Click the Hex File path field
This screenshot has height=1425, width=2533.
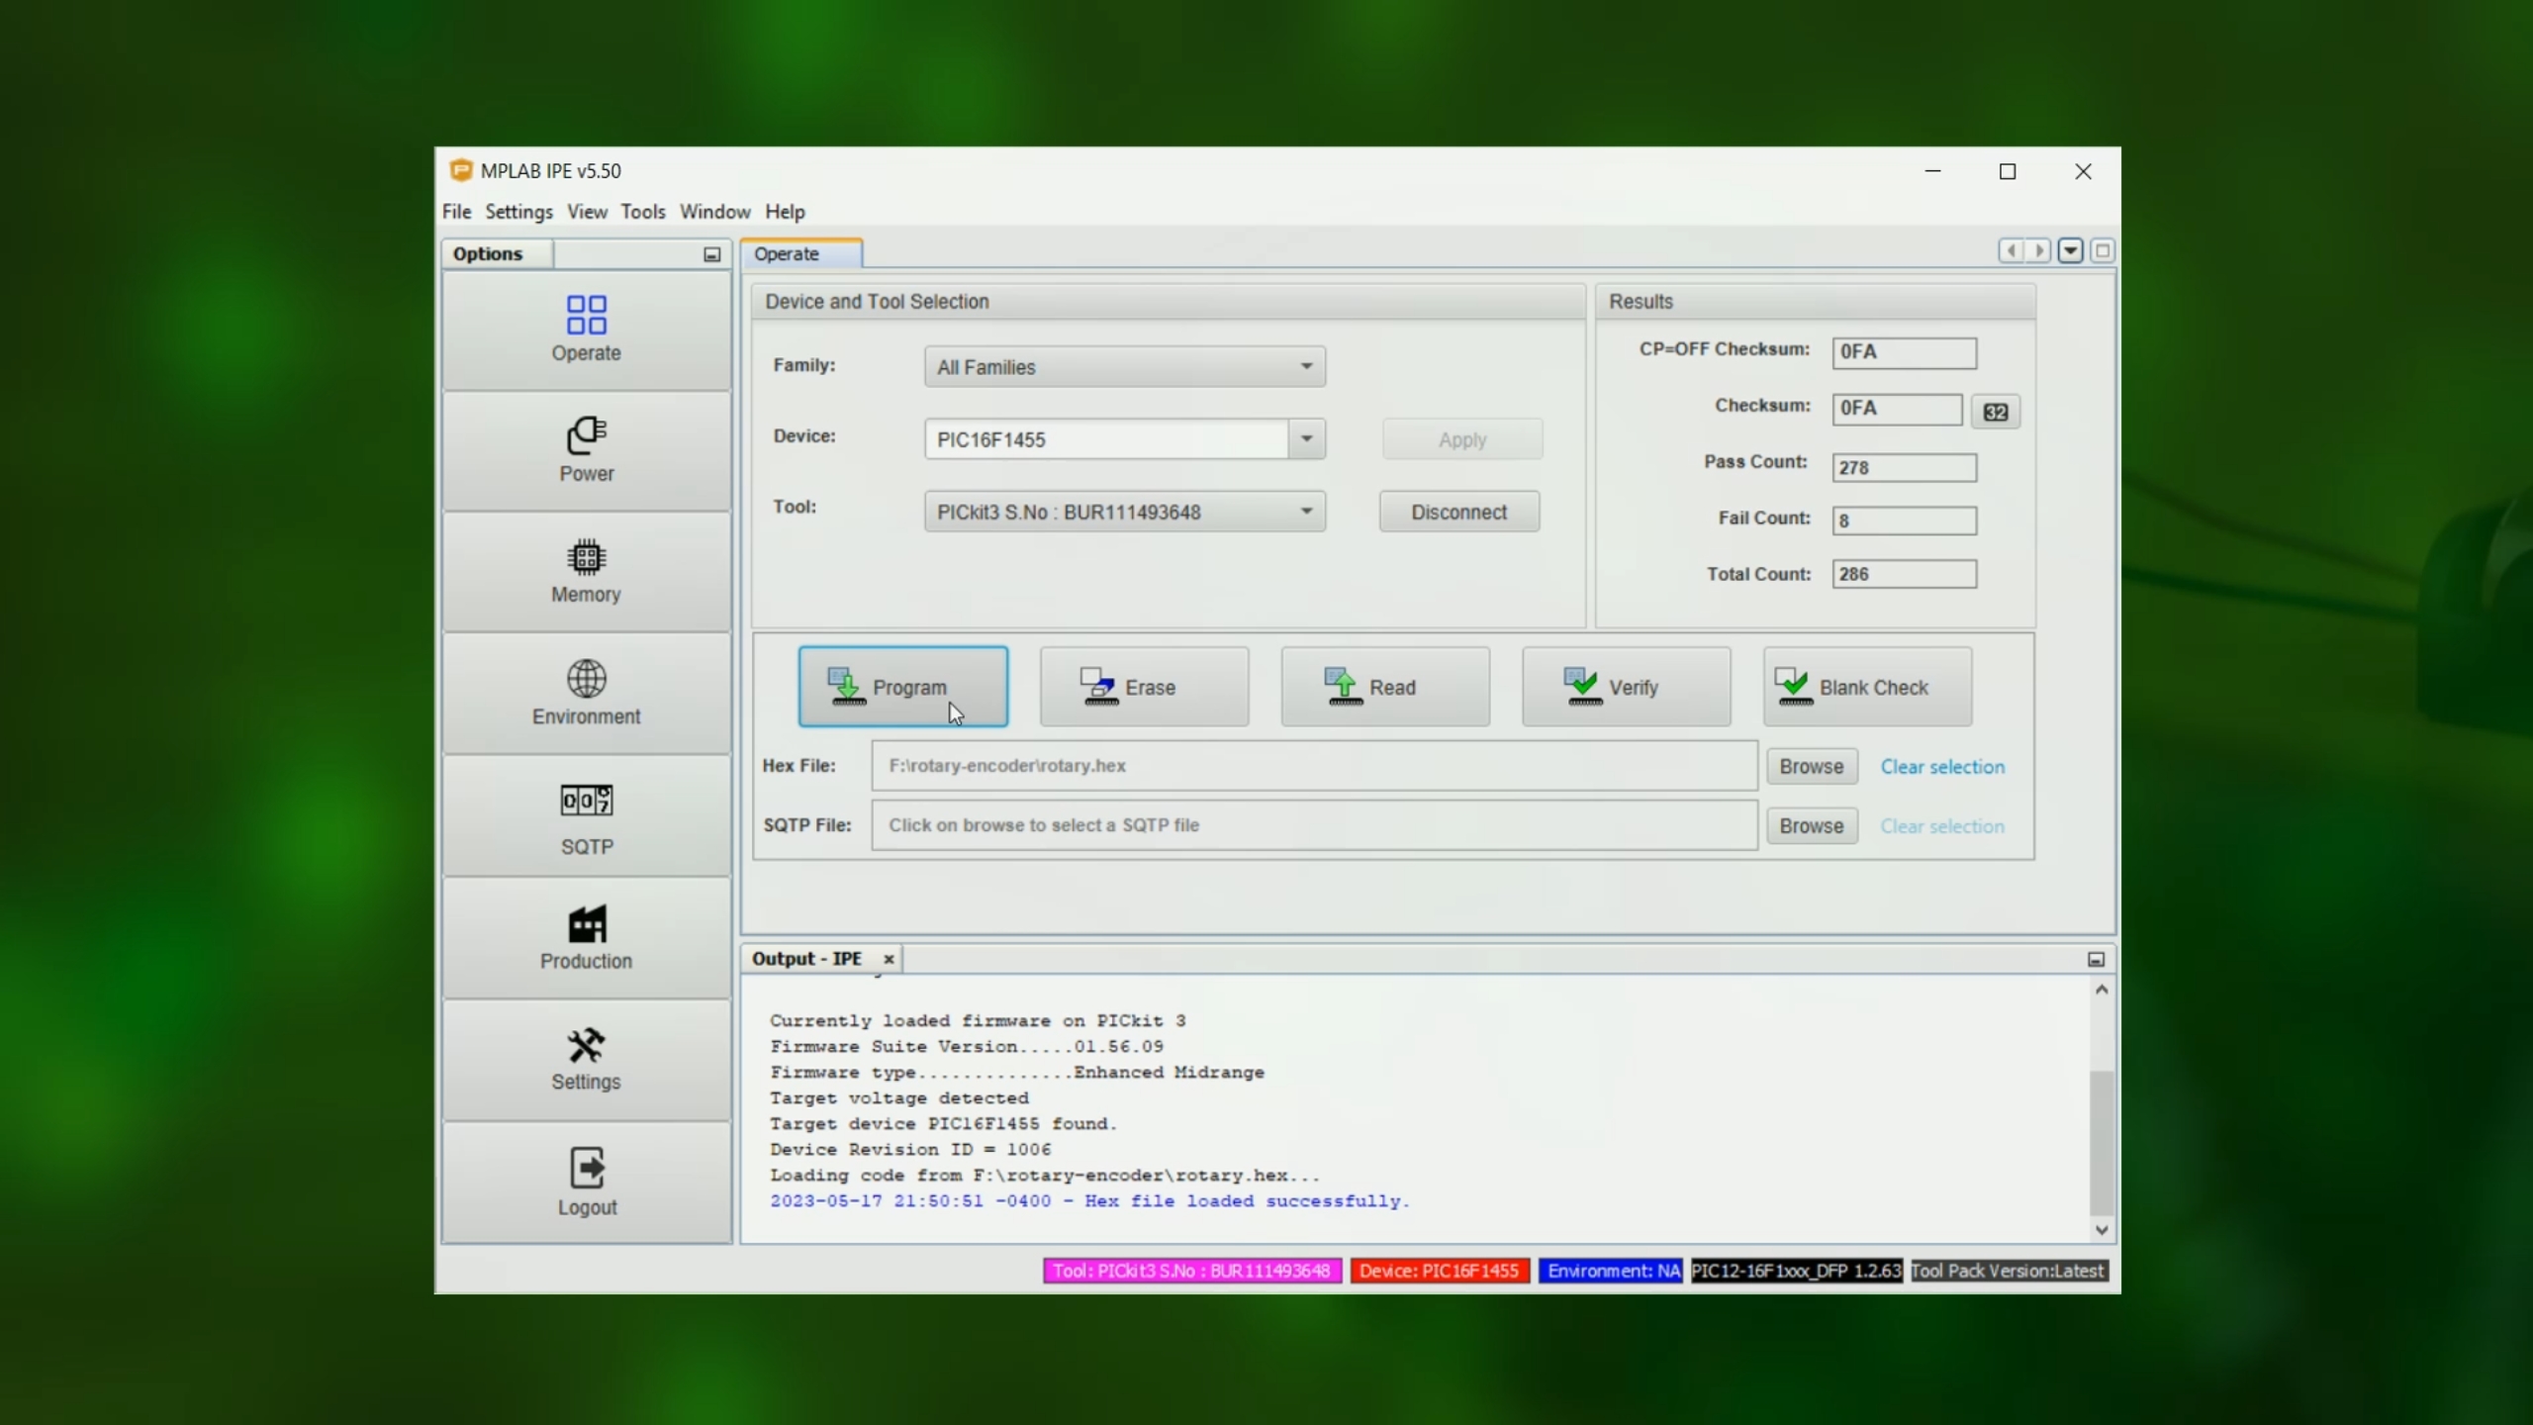pyautogui.click(x=1313, y=766)
